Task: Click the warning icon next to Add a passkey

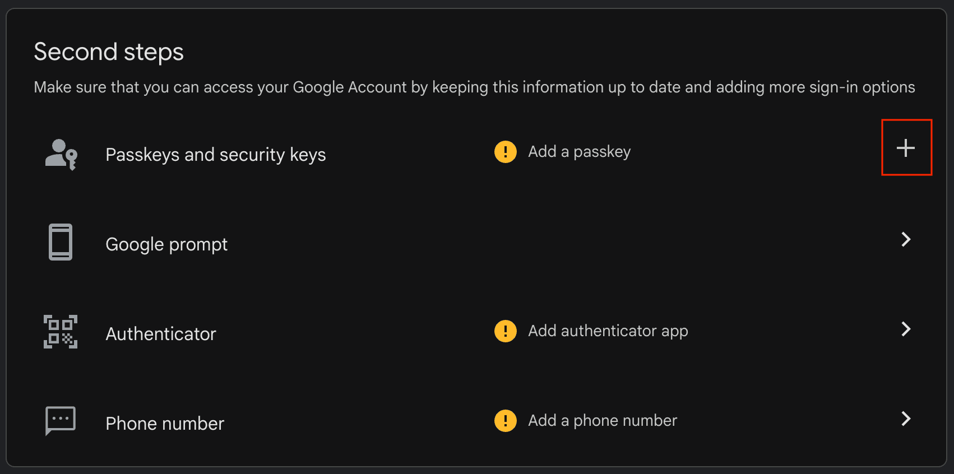Action: 505,152
